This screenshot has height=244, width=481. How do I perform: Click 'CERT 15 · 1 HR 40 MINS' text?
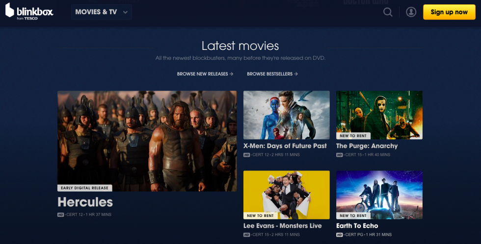point(368,155)
